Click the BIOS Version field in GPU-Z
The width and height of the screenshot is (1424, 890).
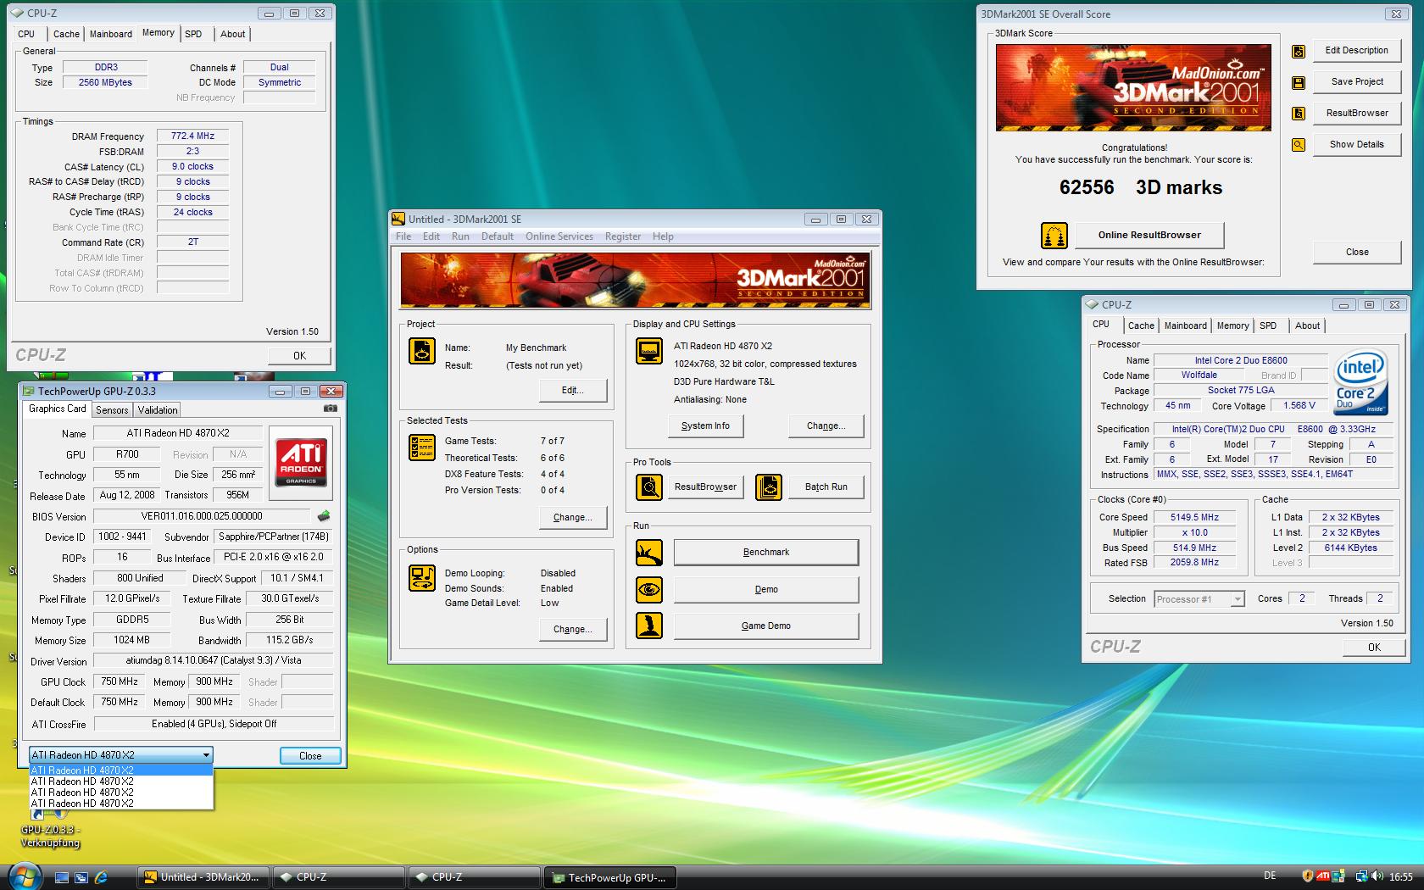202,516
